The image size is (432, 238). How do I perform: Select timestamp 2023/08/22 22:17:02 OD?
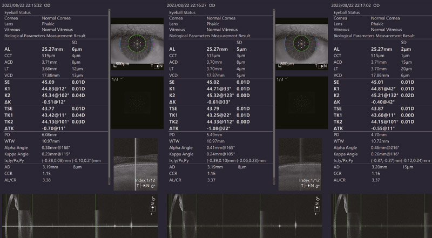[x=355, y=5]
